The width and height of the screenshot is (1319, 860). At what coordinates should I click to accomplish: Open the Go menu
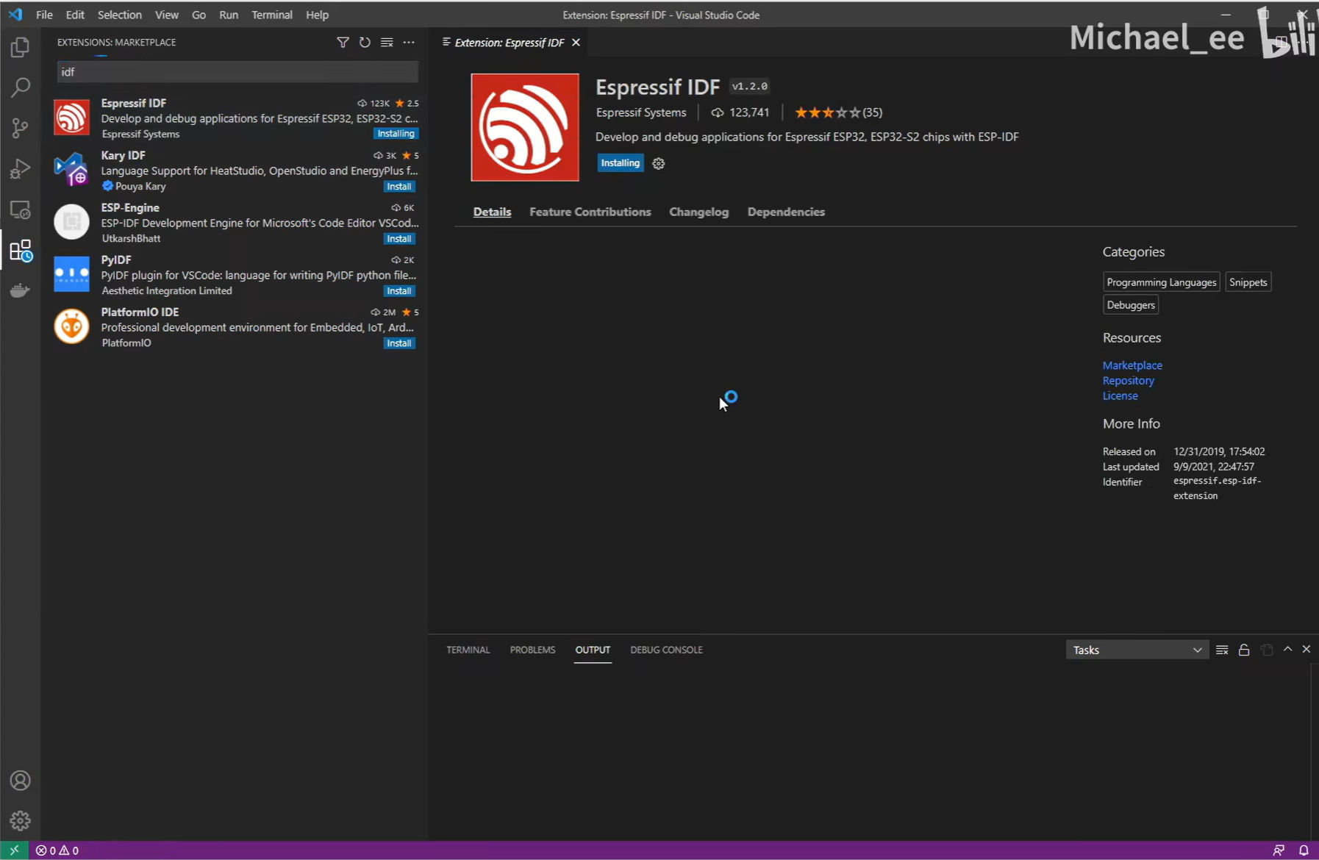(199, 15)
